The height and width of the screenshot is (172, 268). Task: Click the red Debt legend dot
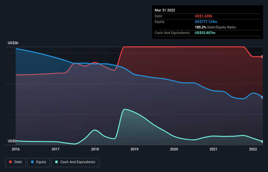coord(10,162)
